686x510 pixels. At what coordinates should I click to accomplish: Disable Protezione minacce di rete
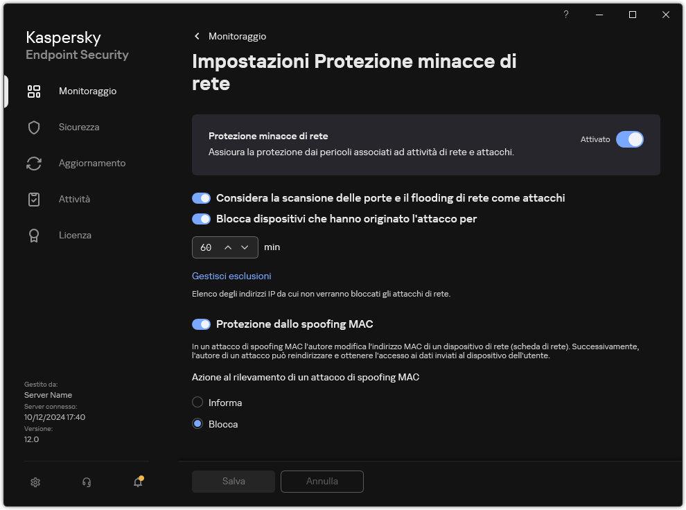[x=630, y=139]
